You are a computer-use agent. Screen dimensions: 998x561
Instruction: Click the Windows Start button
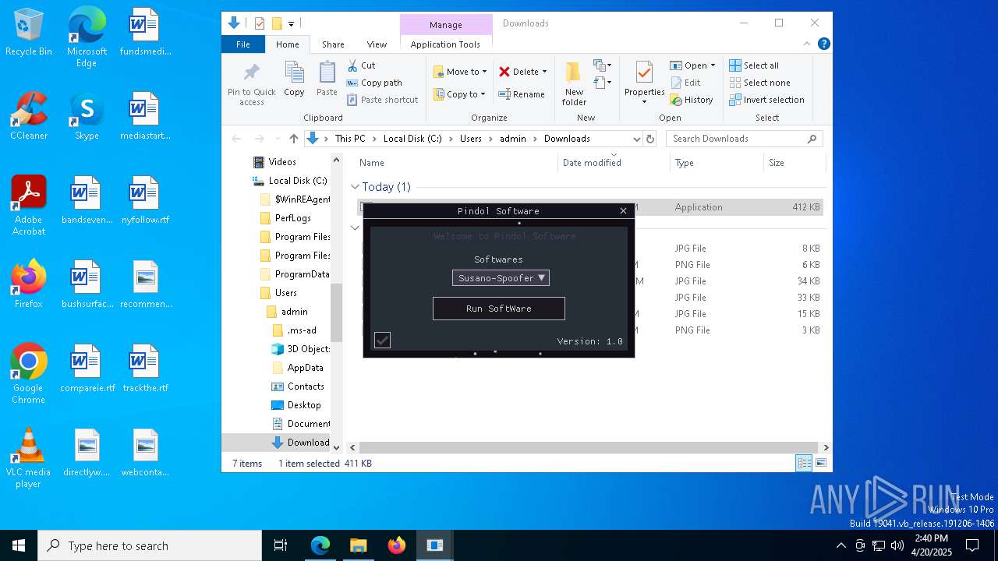19,545
